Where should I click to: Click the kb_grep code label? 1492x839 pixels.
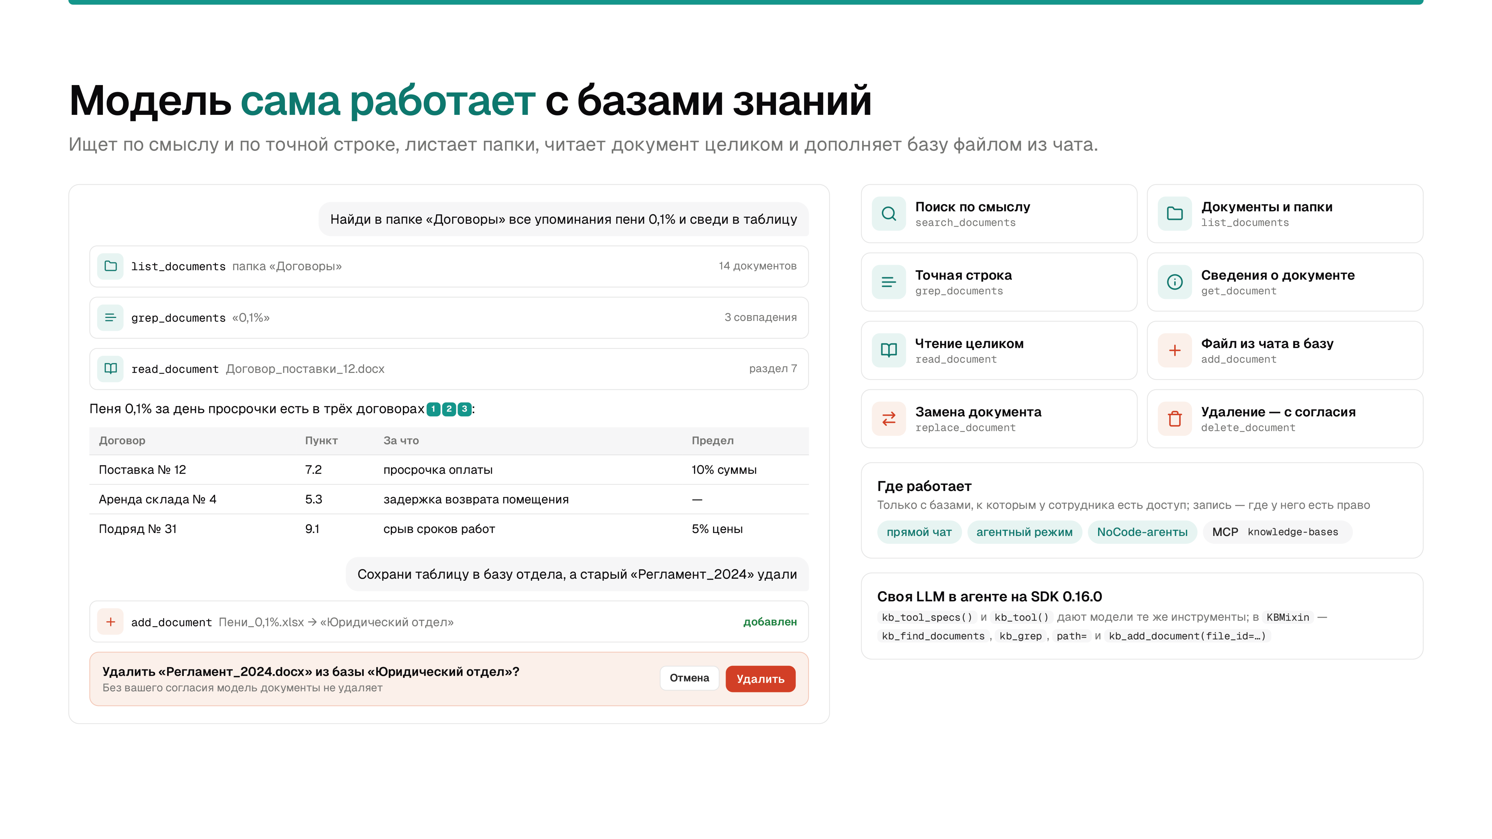click(1021, 636)
